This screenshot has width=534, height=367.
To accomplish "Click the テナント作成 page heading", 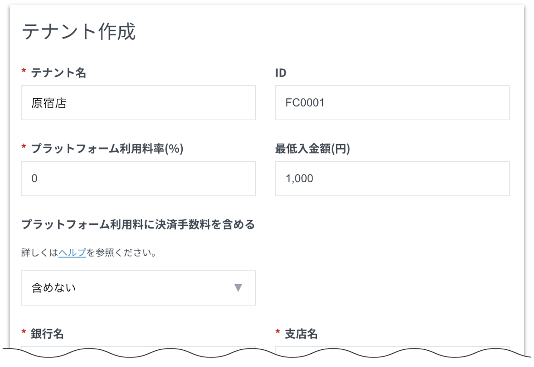I will point(79,32).
